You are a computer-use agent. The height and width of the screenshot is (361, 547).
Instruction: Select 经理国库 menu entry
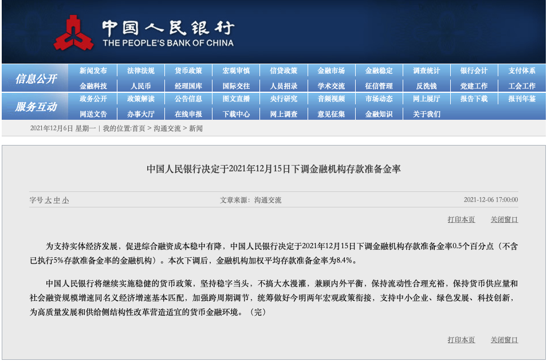pyautogui.click(x=188, y=86)
